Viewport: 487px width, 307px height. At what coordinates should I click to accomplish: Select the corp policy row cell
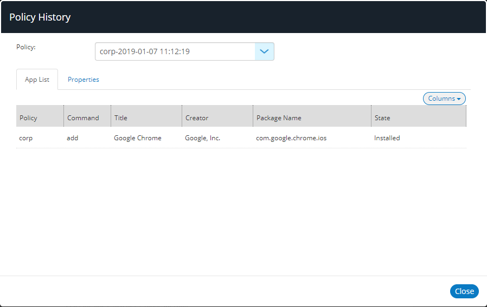tap(26, 138)
